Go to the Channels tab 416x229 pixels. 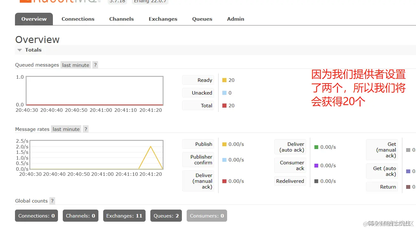(x=121, y=19)
